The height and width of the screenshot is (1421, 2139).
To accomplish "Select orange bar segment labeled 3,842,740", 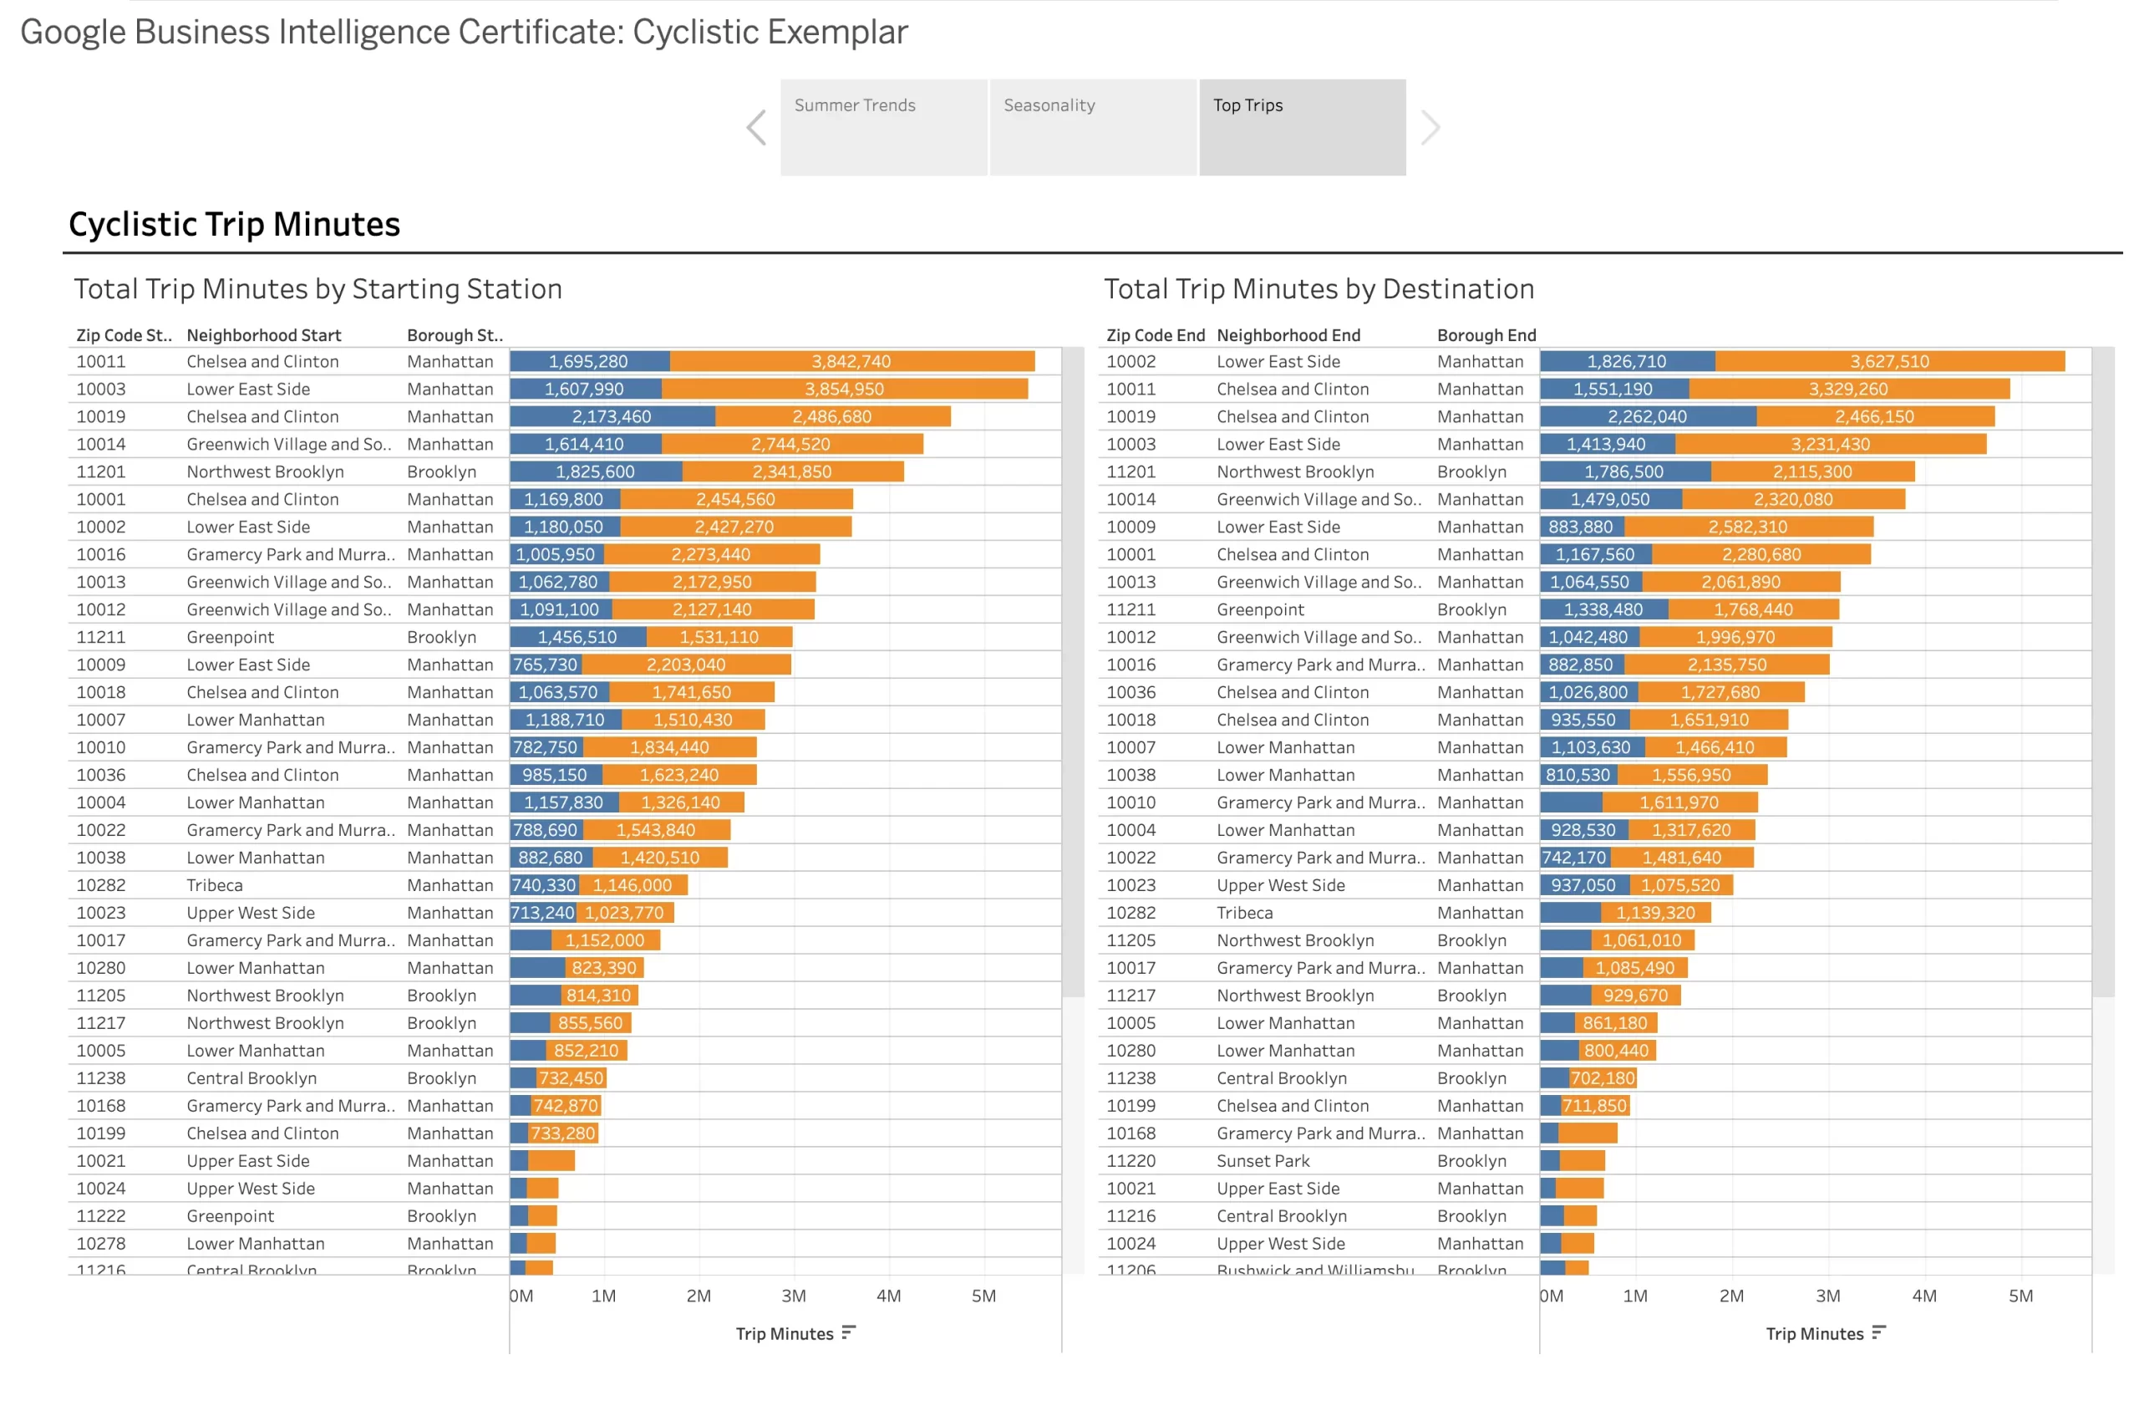I will coord(851,362).
